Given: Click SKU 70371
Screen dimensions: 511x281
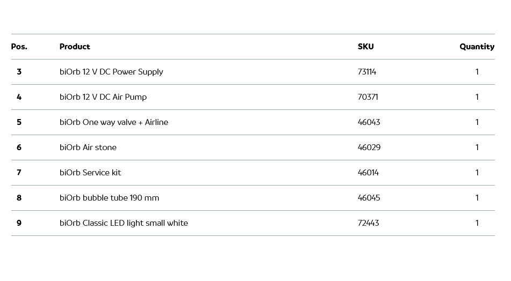Looking at the screenshot, I should point(368,97).
